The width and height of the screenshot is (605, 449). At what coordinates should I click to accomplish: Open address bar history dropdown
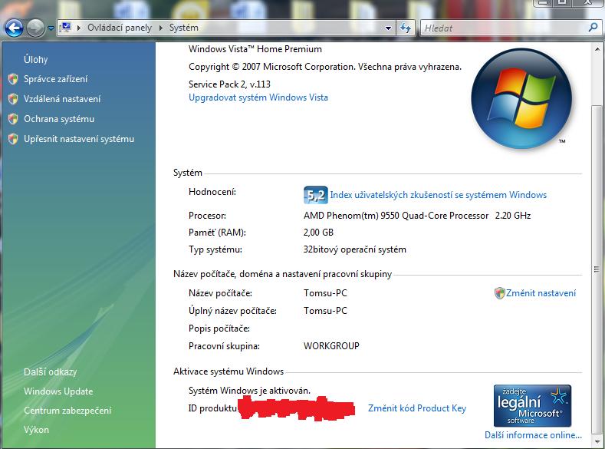(388, 28)
